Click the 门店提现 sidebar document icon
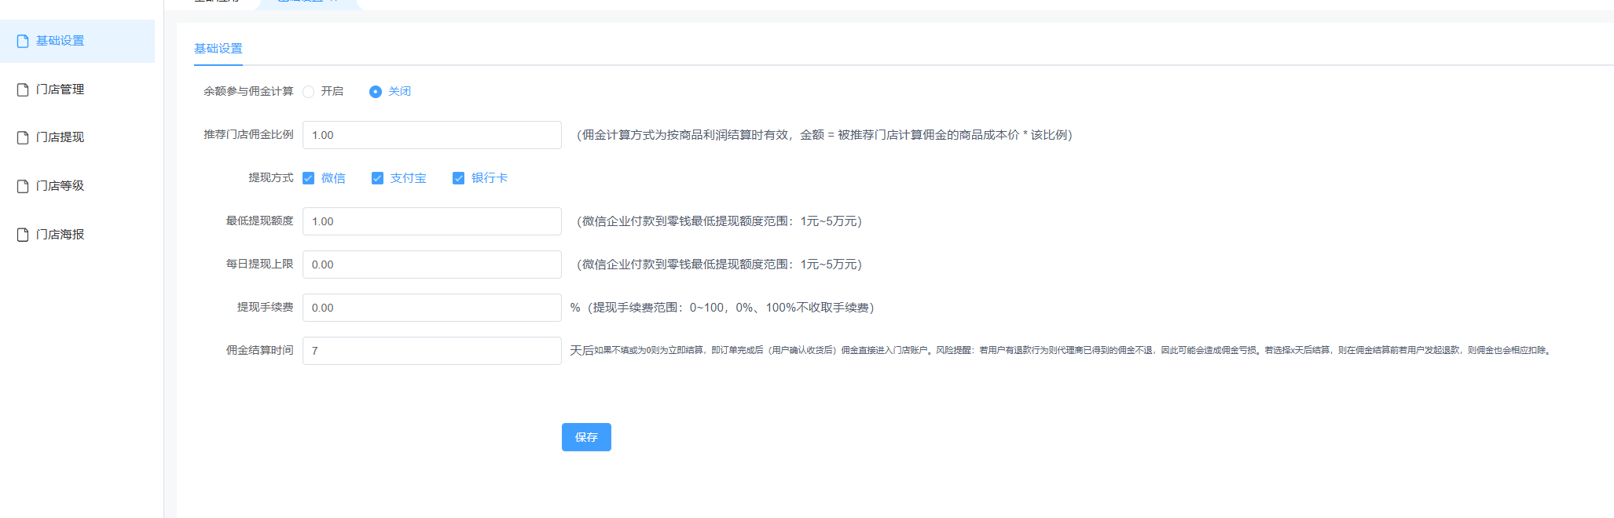 point(23,137)
